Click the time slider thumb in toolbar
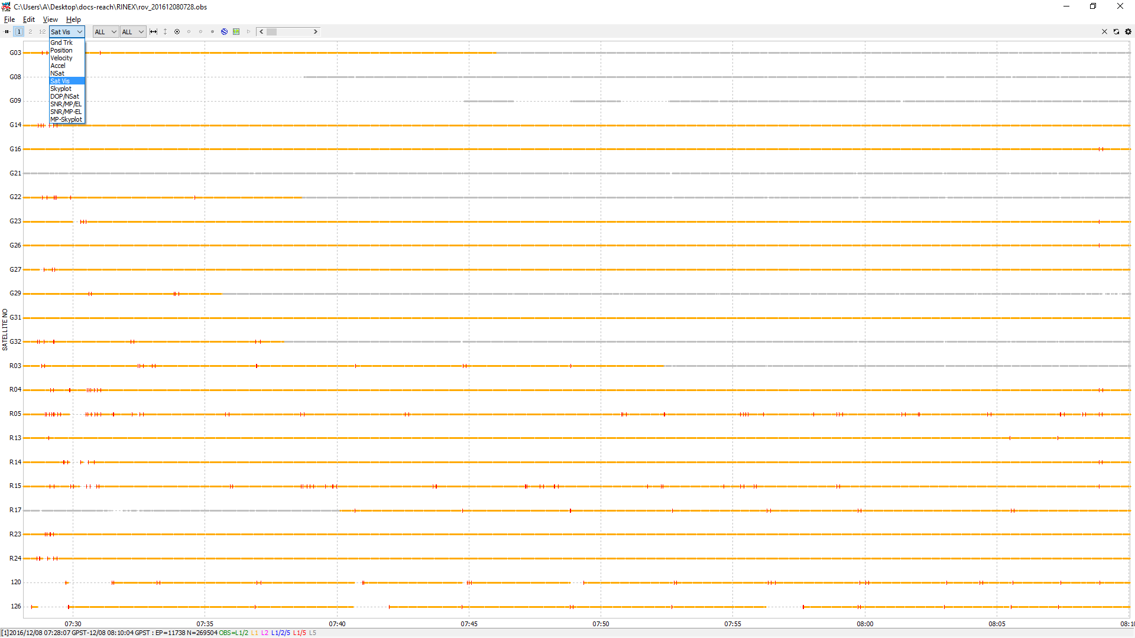The image size is (1135, 638). pos(271,32)
